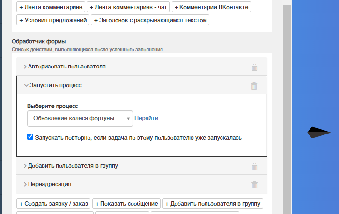Add Лента комментариев block

click(x=51, y=7)
